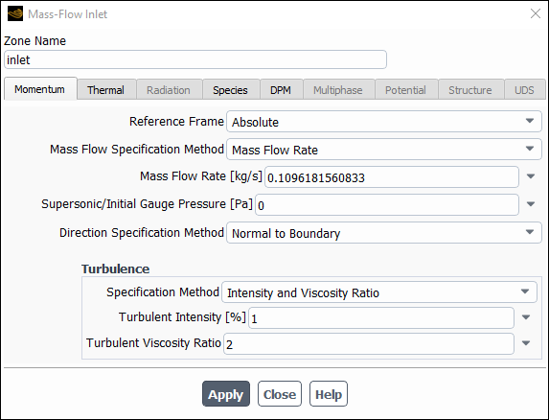
Task: Click the Zone Name input field
Action: click(x=195, y=59)
